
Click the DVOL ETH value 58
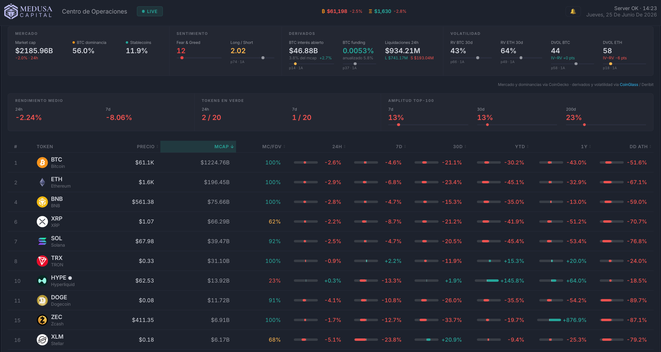(607, 51)
